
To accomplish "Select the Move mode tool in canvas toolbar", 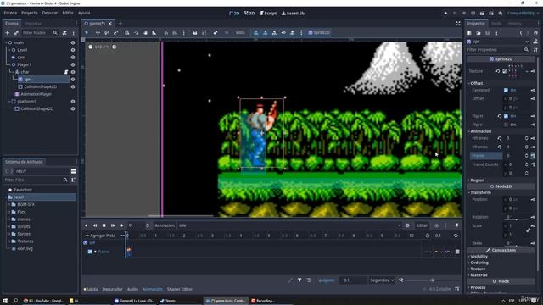I will point(98,32).
